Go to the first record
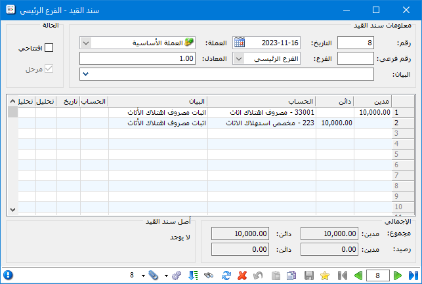 pyautogui.click(x=343, y=275)
